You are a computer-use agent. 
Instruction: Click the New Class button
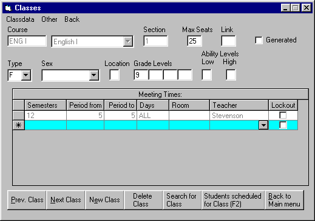point(104,200)
